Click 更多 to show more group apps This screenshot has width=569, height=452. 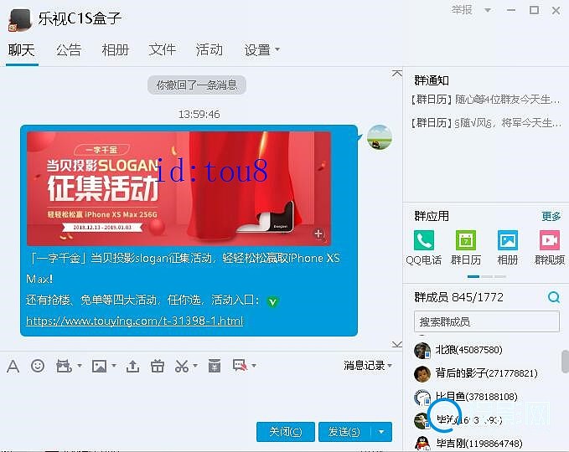[551, 217]
